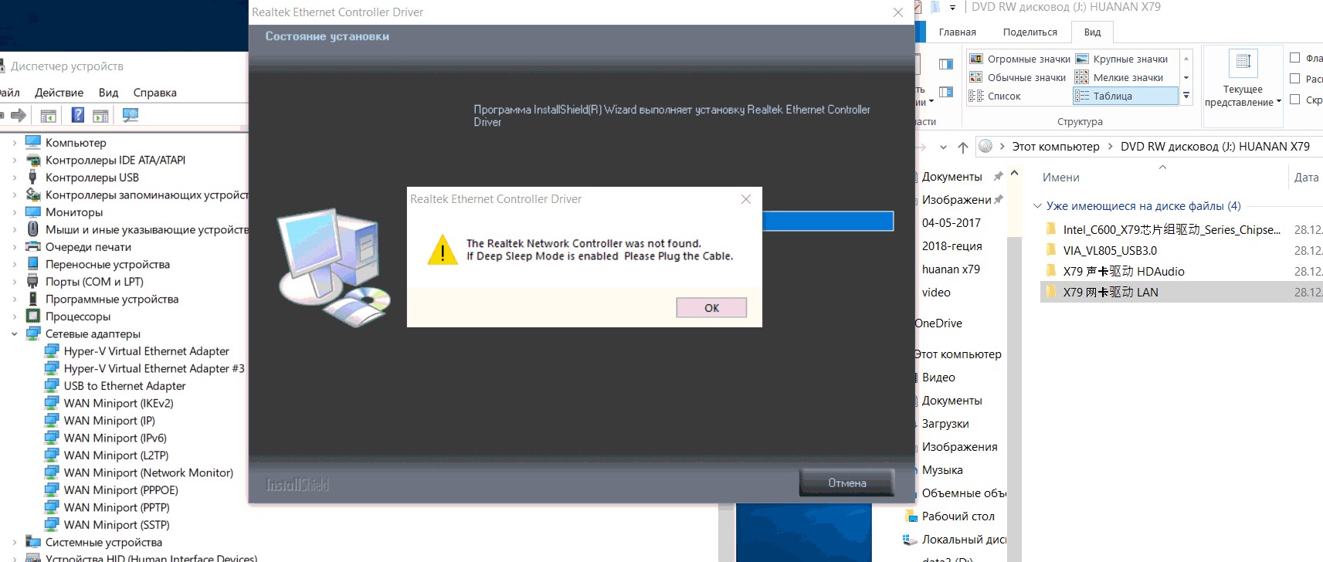Image resolution: width=1323 pixels, height=562 pixels.
Task: Choose Мелкие значки view layout
Action: [x=1119, y=78]
